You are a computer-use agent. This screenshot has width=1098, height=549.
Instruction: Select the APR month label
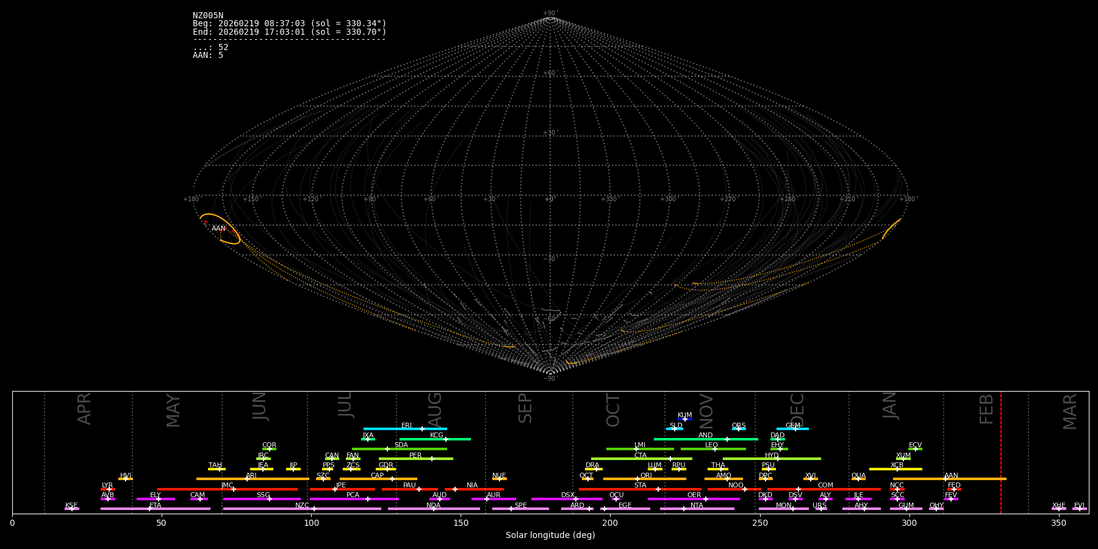point(84,409)
